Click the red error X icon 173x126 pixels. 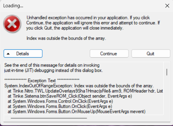pos(12,24)
